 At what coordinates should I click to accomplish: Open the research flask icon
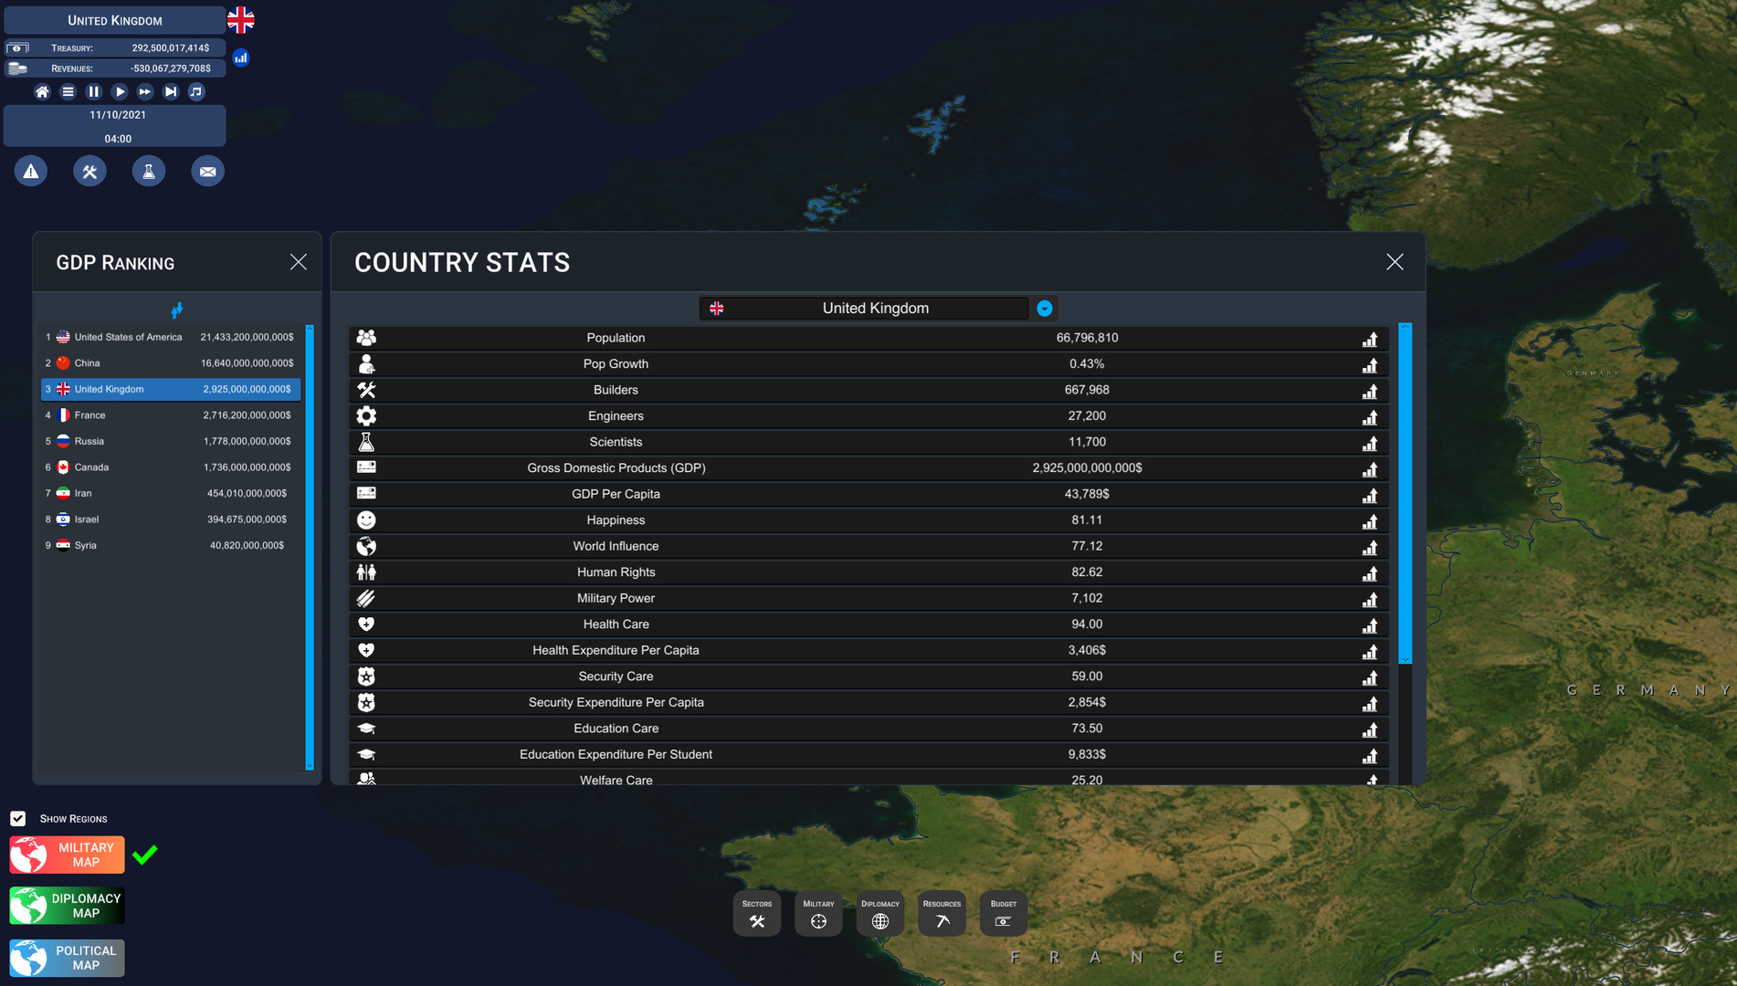click(x=149, y=172)
